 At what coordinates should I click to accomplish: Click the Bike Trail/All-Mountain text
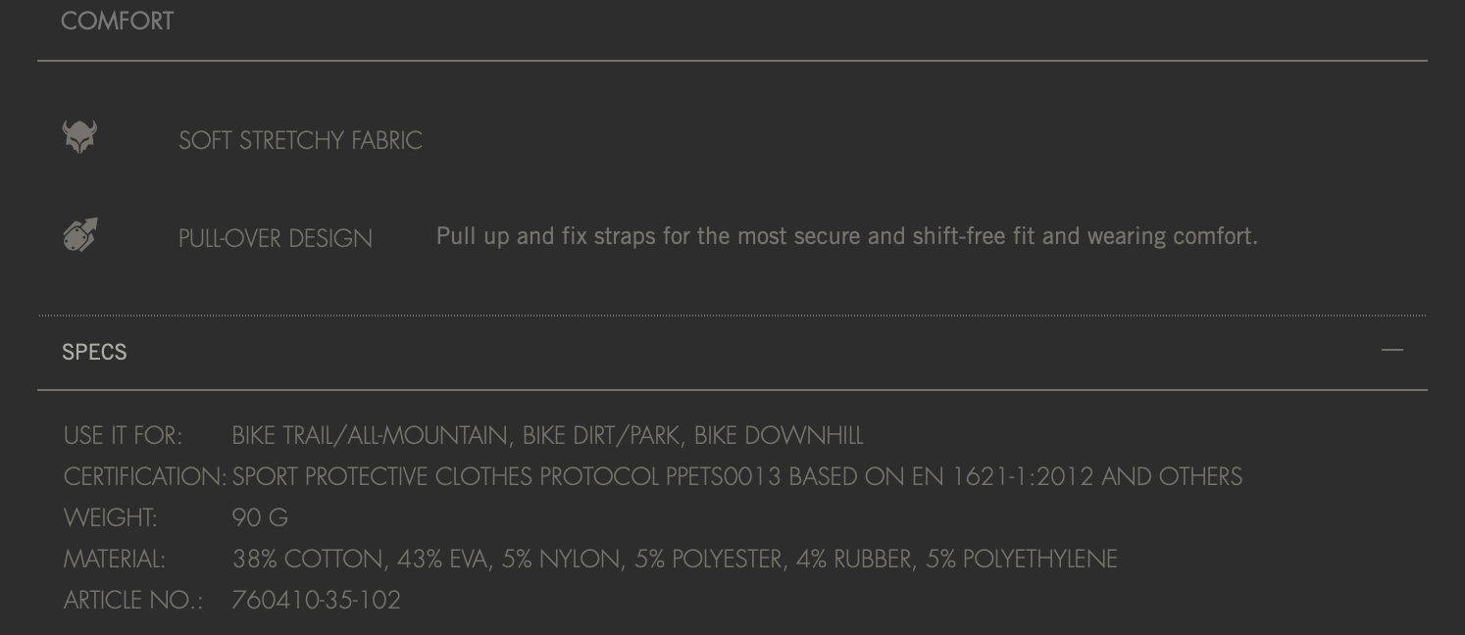(370, 435)
